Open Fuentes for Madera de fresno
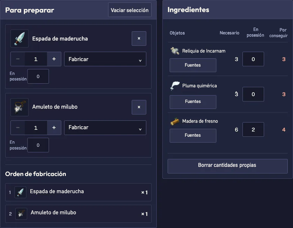Image resolution: width=293 pixels, height=228 pixels. (193, 135)
